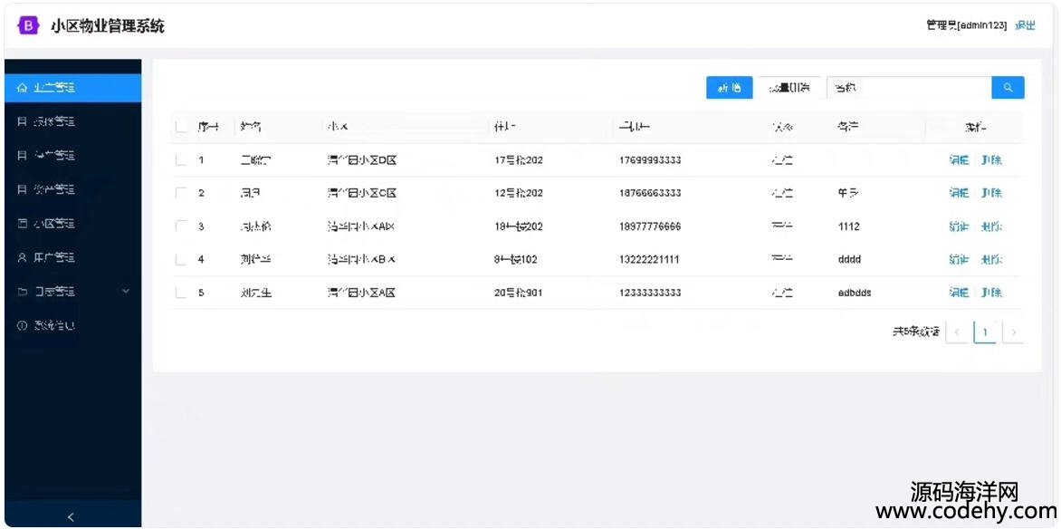The width and height of the screenshot is (1061, 529).
Task: Open the home icon owner management item
Action: pos(72,88)
